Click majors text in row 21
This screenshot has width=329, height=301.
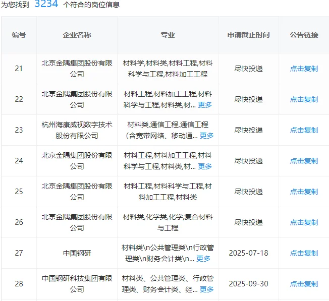pyautogui.click(x=168, y=69)
